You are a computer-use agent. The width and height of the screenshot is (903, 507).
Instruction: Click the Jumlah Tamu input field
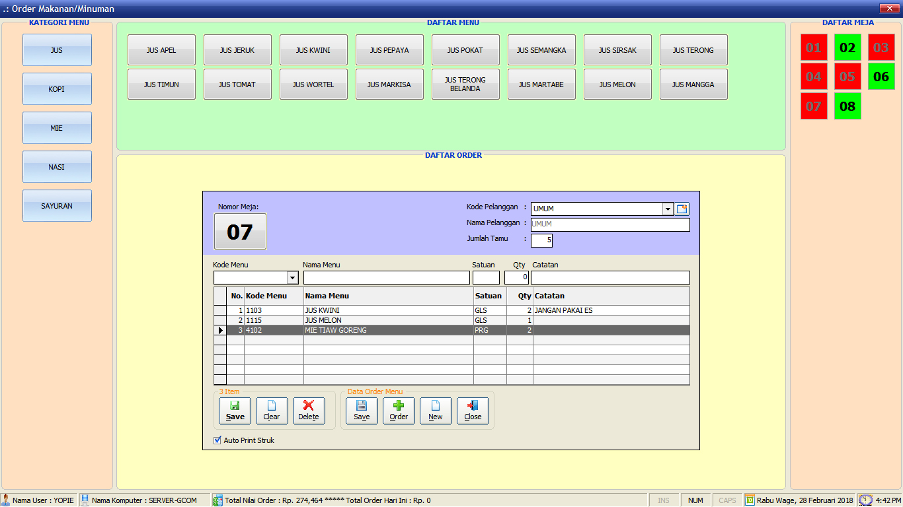pyautogui.click(x=541, y=240)
